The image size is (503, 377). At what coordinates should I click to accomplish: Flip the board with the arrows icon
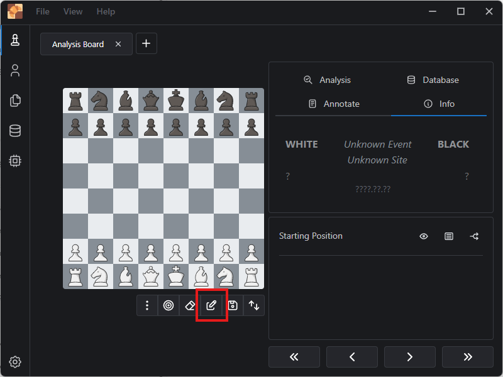[x=254, y=305]
